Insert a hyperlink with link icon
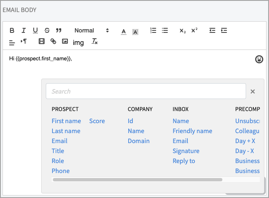This screenshot has height=198, width=269. pos(53,42)
